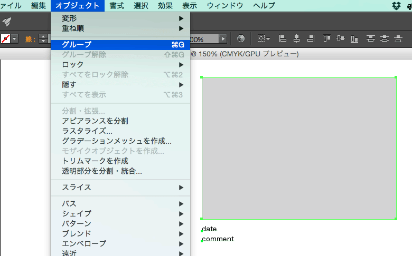Click Vertical Align Bottom icon
Image resolution: width=412 pixels, height=256 pixels.
(x=354, y=38)
